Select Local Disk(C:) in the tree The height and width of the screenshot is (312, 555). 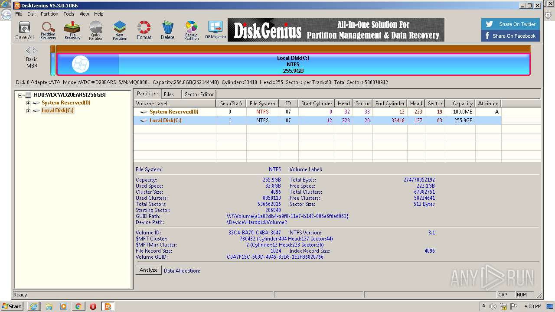(58, 111)
